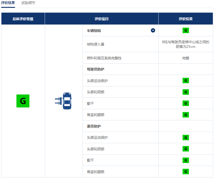Click passenger 骨盆和腿部 G rating badge
214x178 pixels.
click(x=186, y=172)
